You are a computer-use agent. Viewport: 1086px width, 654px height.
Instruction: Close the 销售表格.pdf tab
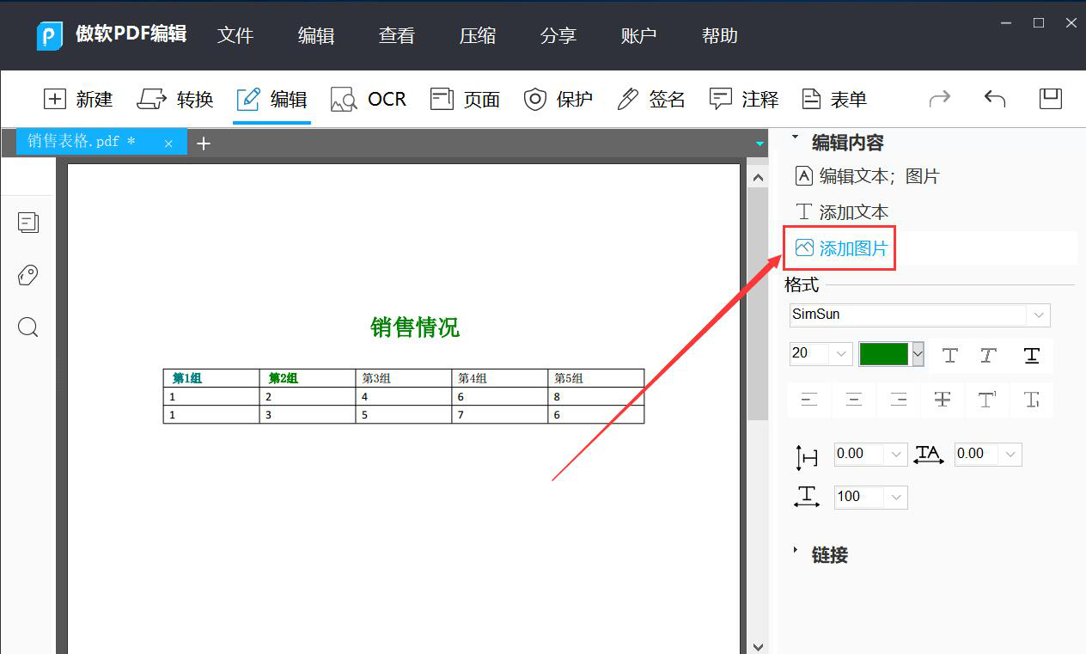(x=168, y=144)
